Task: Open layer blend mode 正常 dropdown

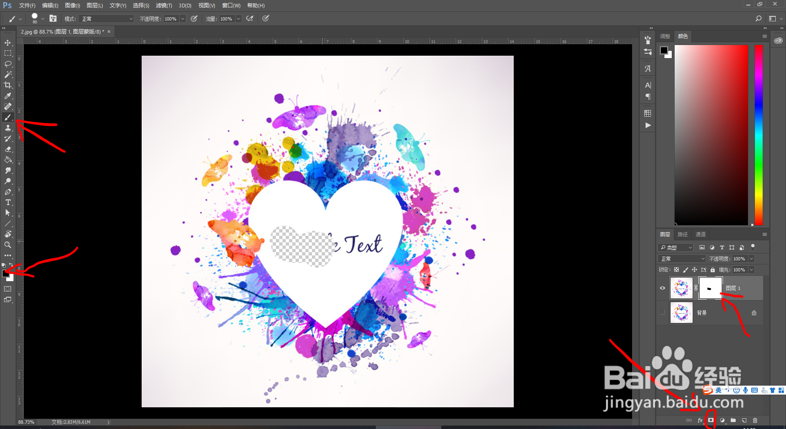Action: pos(682,259)
